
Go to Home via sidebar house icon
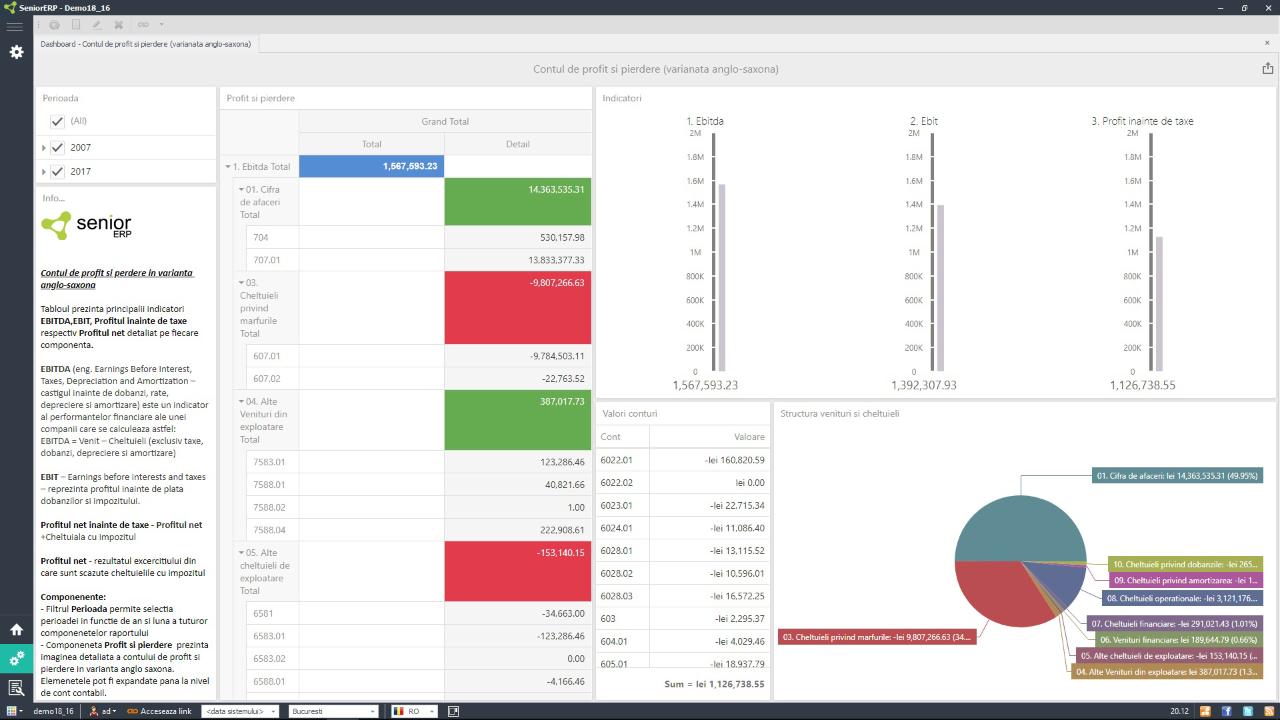[x=17, y=629]
